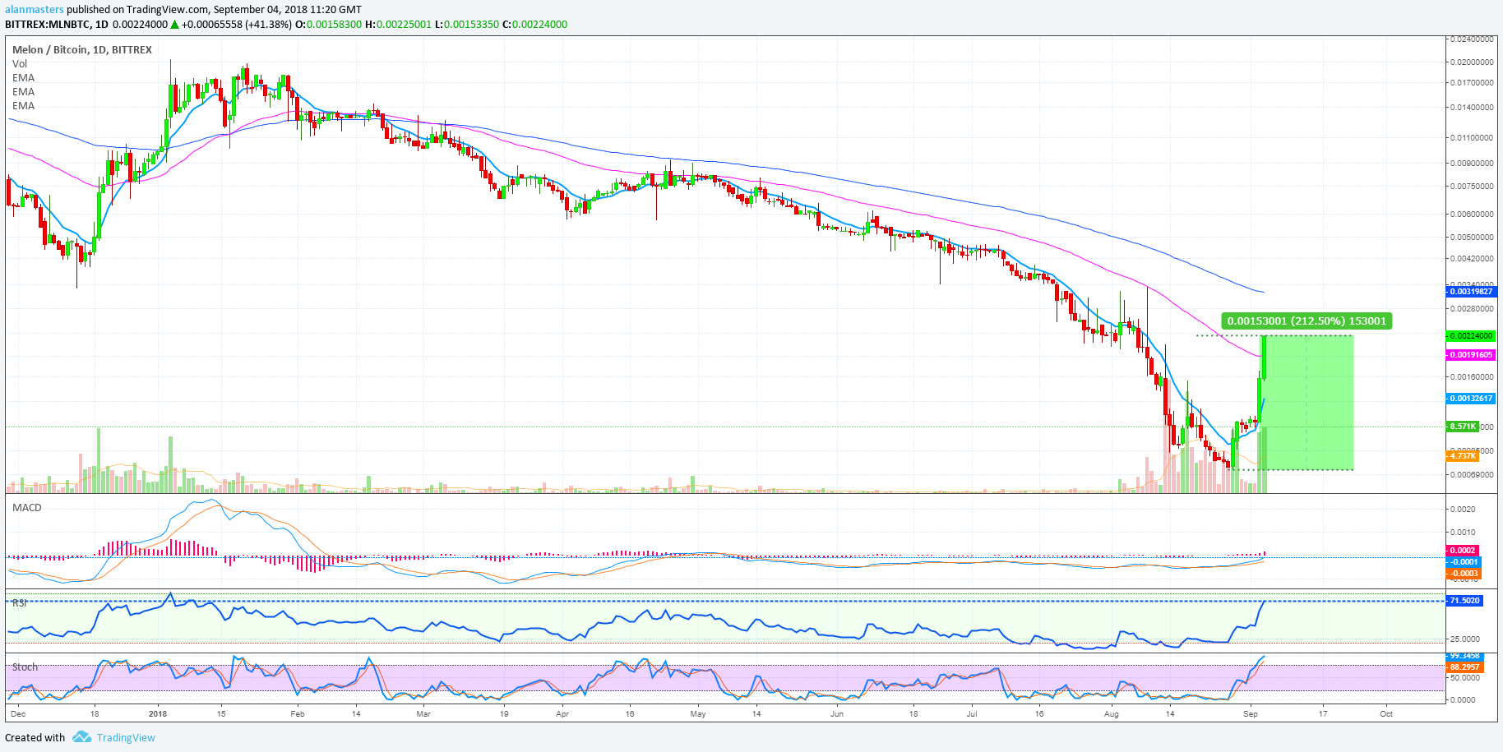
Task: Click the +41.38% change text in the header
Action: 268,25
